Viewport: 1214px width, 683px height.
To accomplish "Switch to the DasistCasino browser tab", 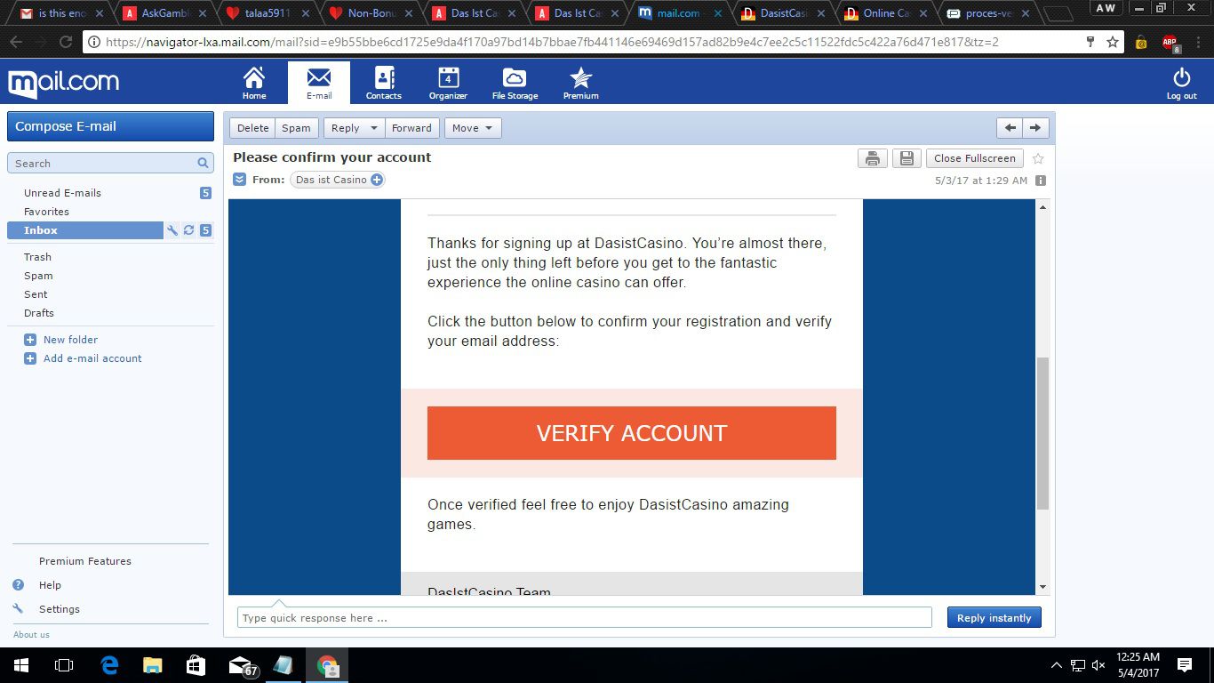I will click(783, 13).
